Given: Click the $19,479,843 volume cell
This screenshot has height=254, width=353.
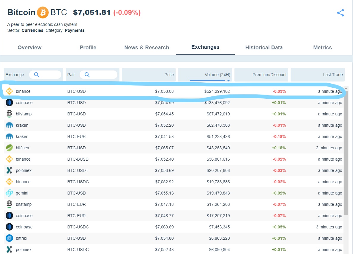Looking at the screenshot, I should click(218, 193).
